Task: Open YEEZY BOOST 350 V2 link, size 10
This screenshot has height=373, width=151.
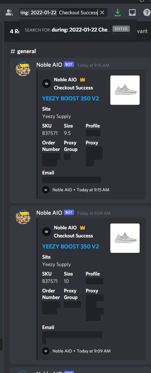Action: pyautogui.click(x=70, y=246)
